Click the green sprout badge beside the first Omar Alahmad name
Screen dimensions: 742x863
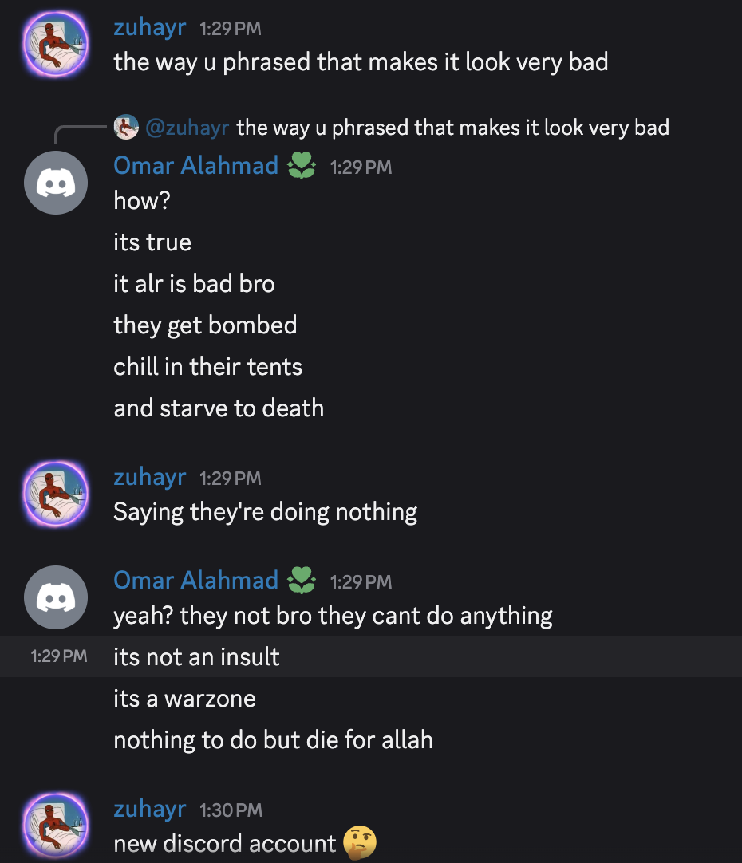pyautogui.click(x=301, y=166)
